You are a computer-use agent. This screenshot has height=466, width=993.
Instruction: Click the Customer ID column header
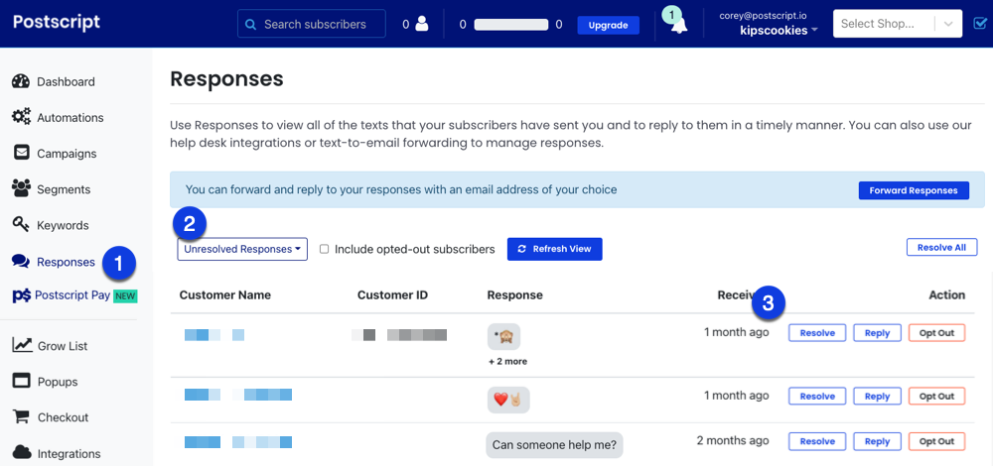pos(392,295)
